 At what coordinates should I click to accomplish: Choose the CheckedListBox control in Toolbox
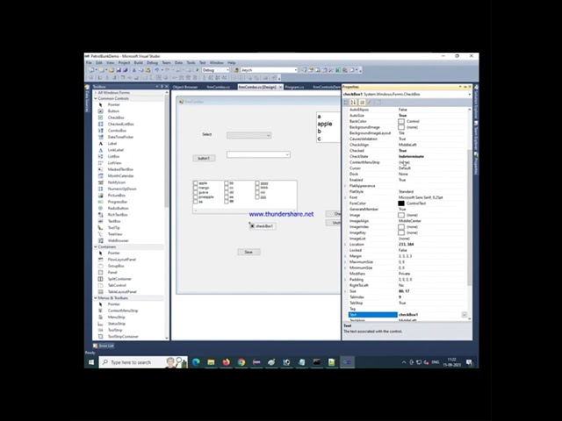point(120,124)
